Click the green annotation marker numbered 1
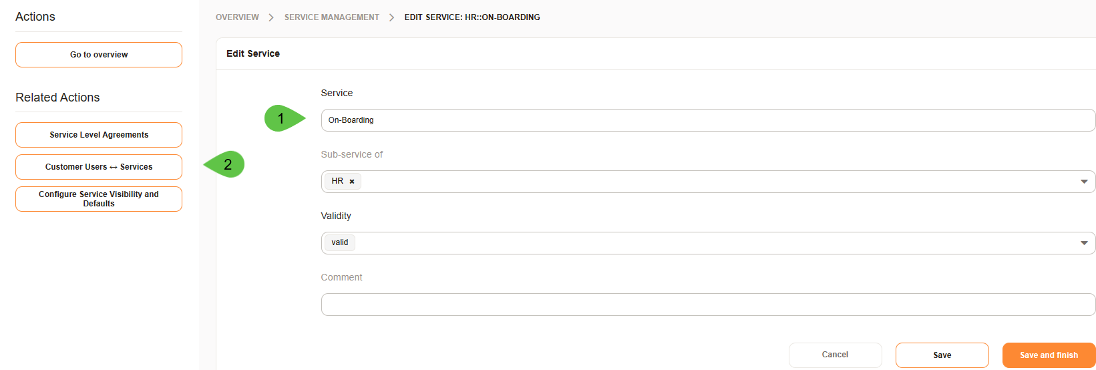The height and width of the screenshot is (370, 1096). pyautogui.click(x=283, y=119)
